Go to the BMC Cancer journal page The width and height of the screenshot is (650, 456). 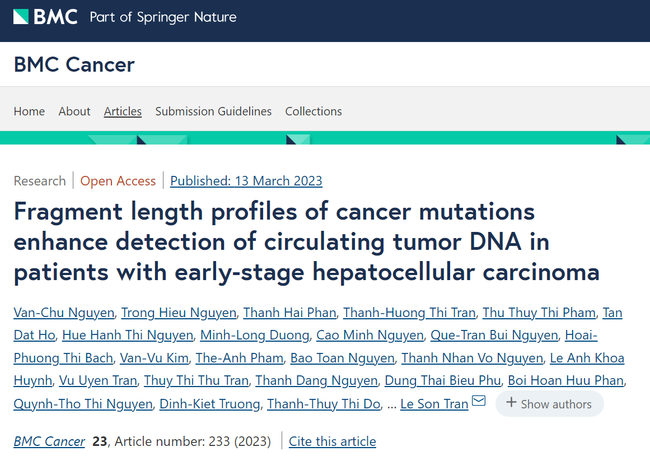click(49, 441)
